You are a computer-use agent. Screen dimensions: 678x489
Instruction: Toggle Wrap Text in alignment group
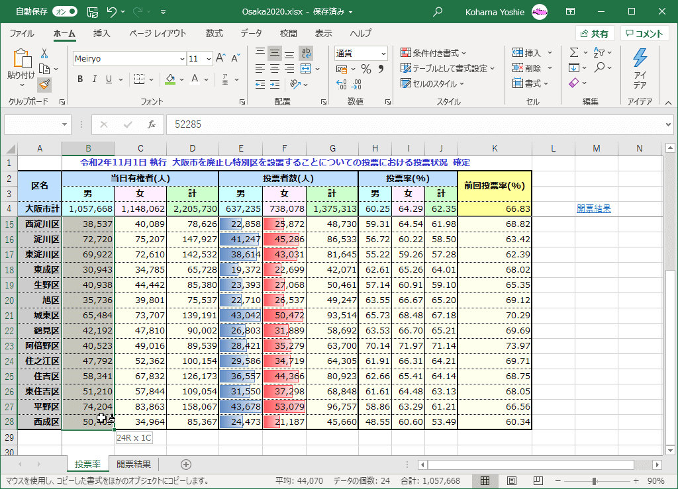pyautogui.click(x=307, y=53)
